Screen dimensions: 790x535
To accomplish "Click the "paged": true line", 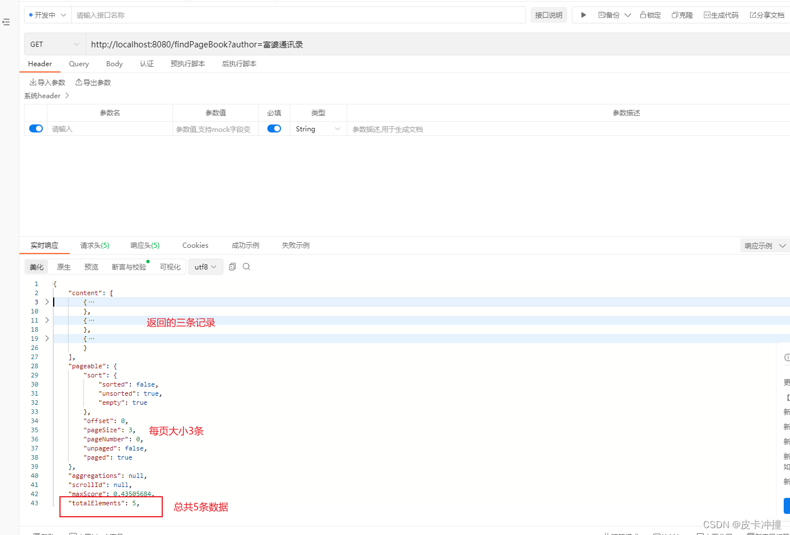I will (107, 457).
